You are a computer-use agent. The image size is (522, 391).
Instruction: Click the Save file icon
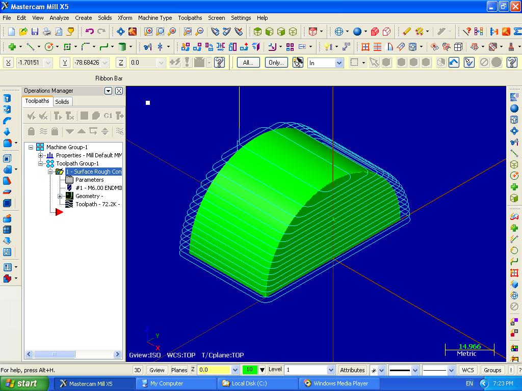click(35, 32)
